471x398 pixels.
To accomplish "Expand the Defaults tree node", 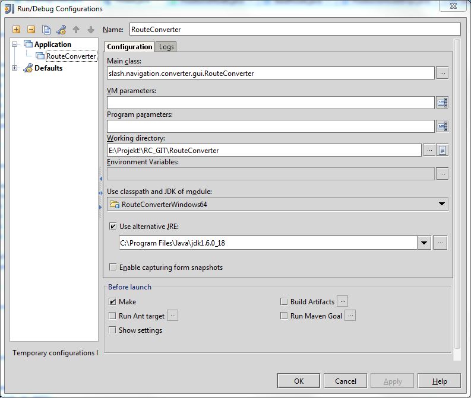I will coord(15,68).
